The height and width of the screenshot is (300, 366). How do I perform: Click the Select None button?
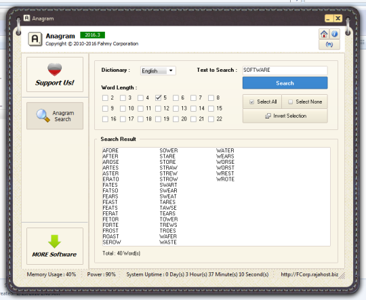click(x=304, y=102)
